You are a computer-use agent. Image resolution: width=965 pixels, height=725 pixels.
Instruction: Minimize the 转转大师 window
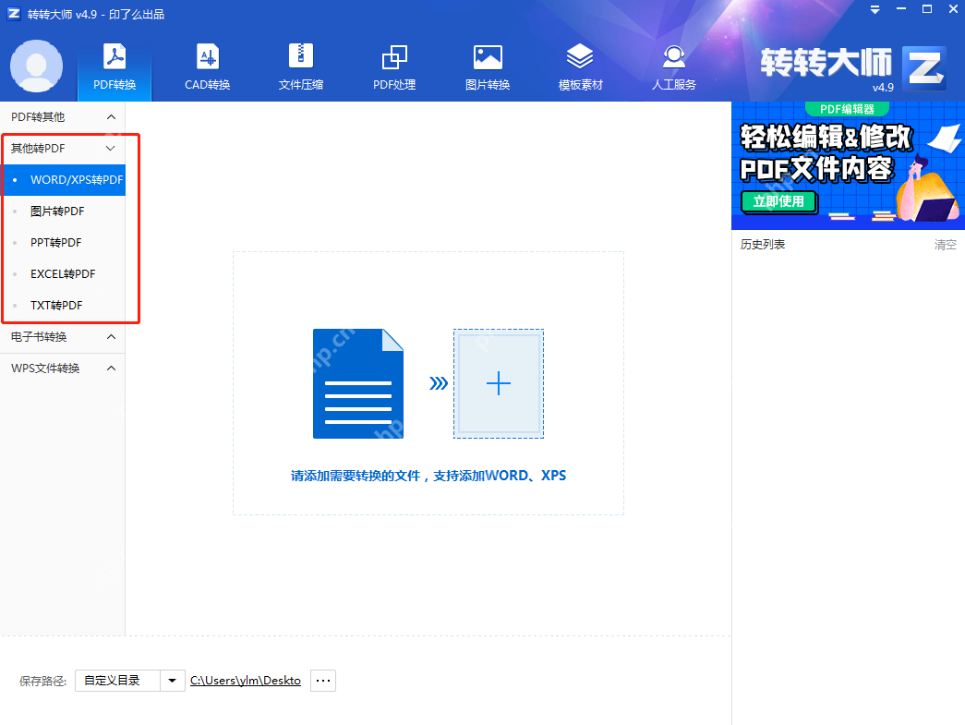(901, 9)
